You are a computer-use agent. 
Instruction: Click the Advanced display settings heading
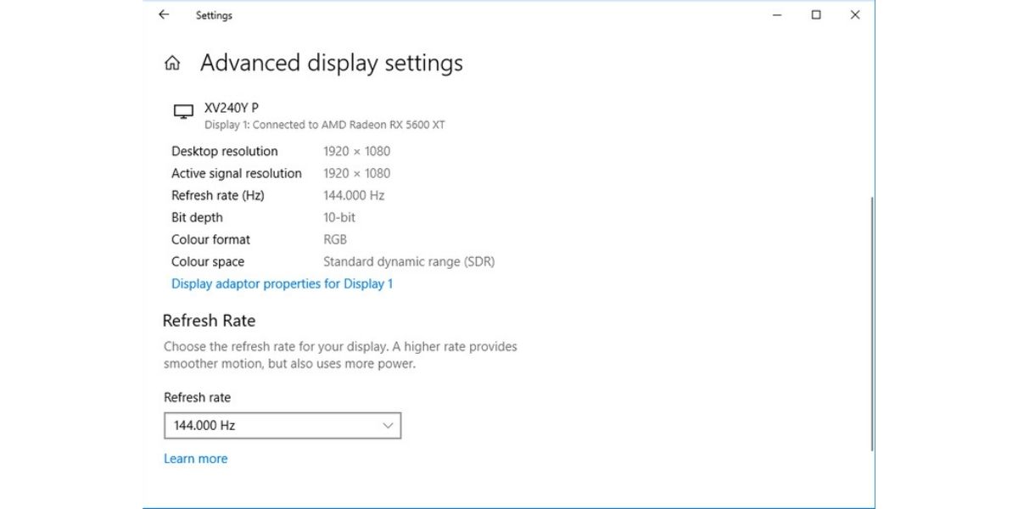click(x=331, y=63)
